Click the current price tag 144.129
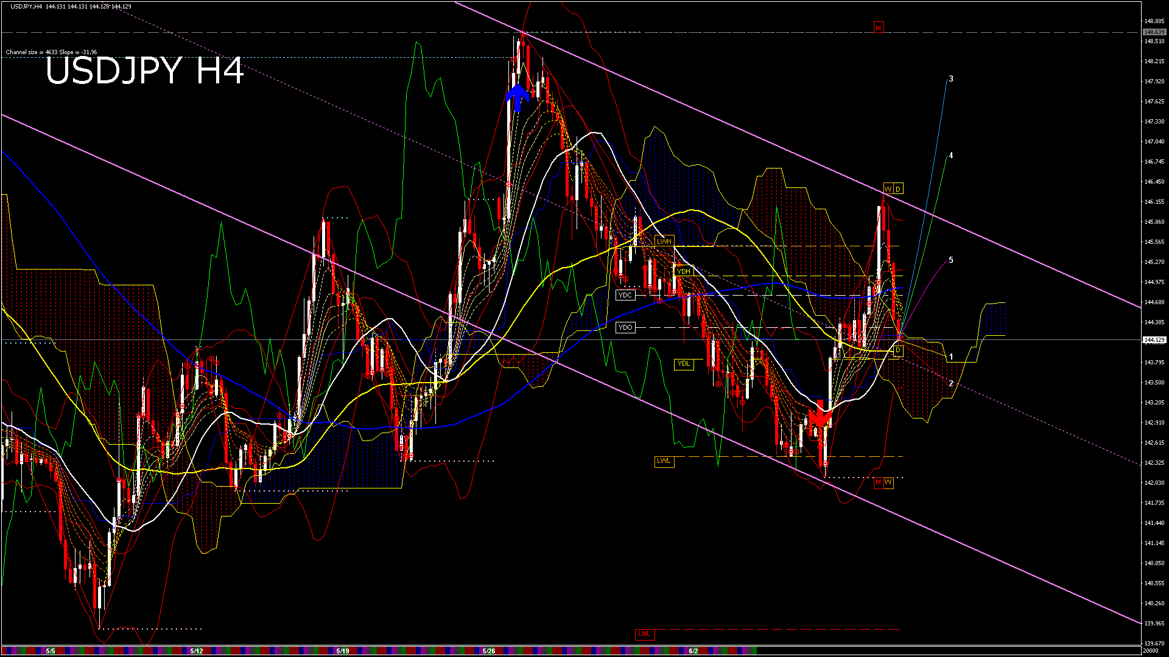1169x657 pixels. point(1154,340)
